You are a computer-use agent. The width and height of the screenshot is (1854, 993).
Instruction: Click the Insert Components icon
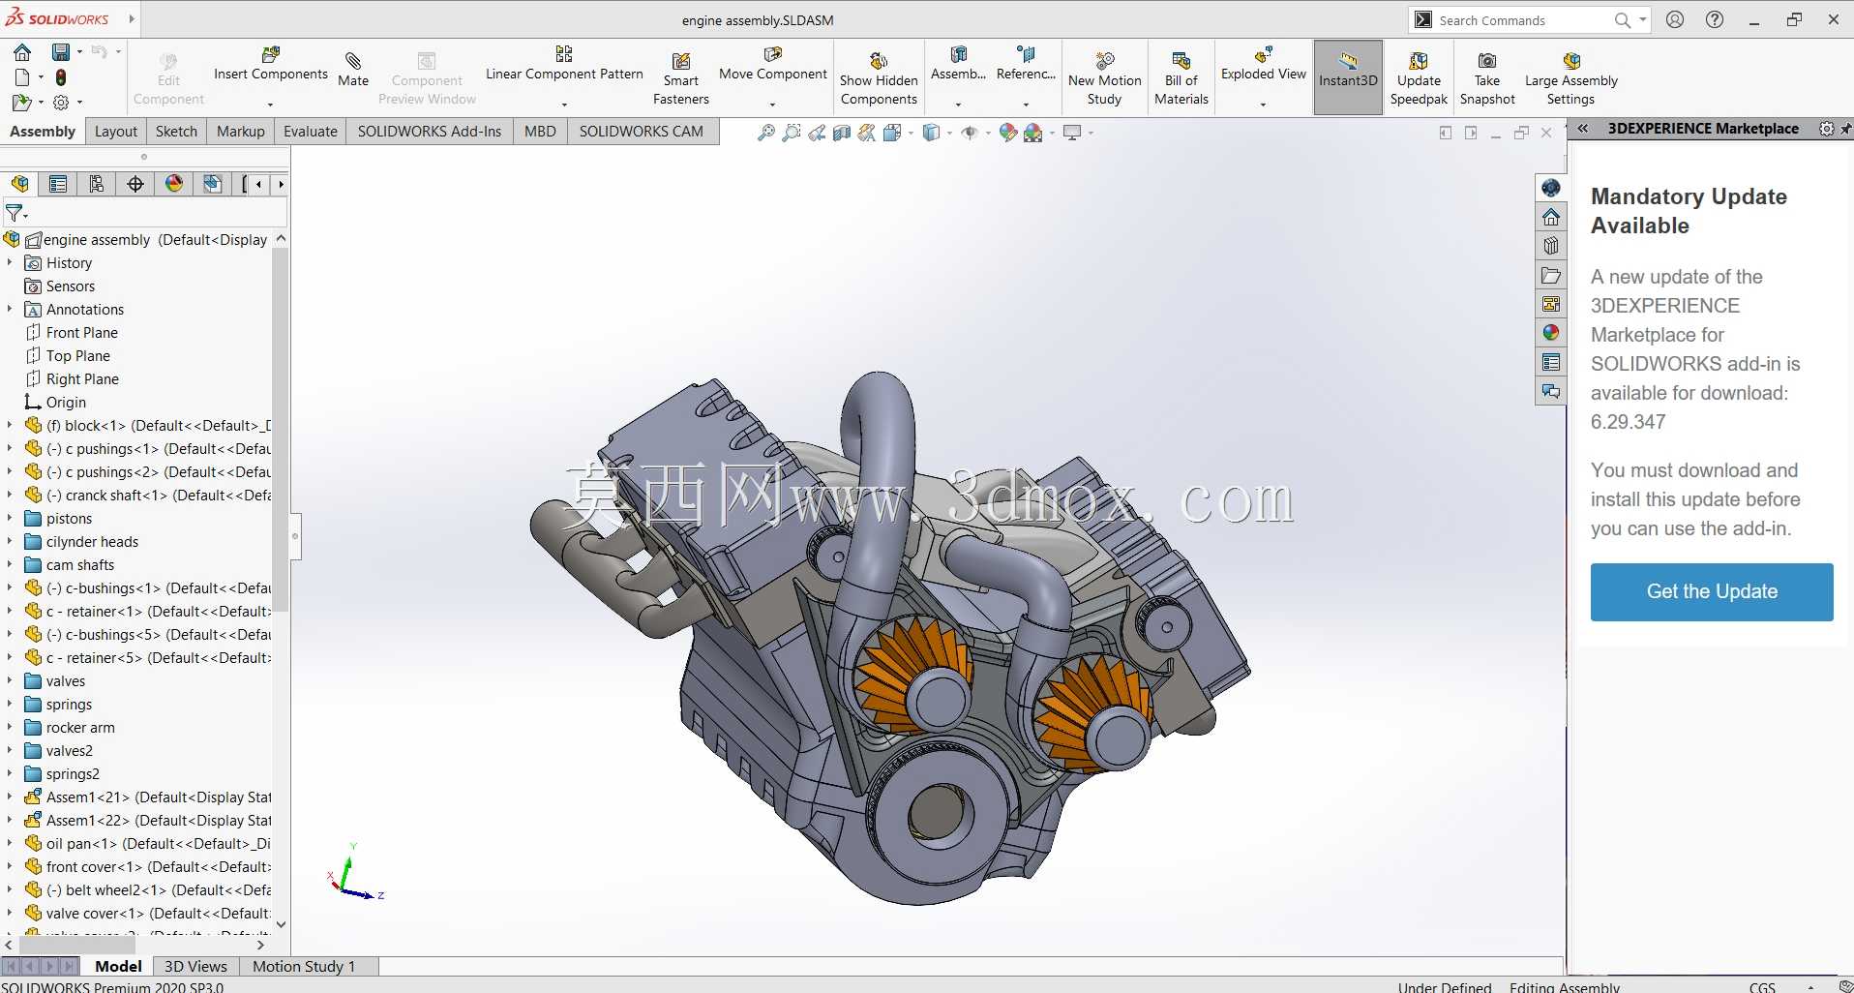271,54
